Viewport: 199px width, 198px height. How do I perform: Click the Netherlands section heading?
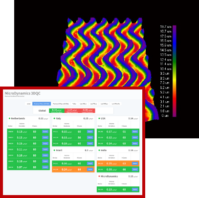(x=18, y=118)
